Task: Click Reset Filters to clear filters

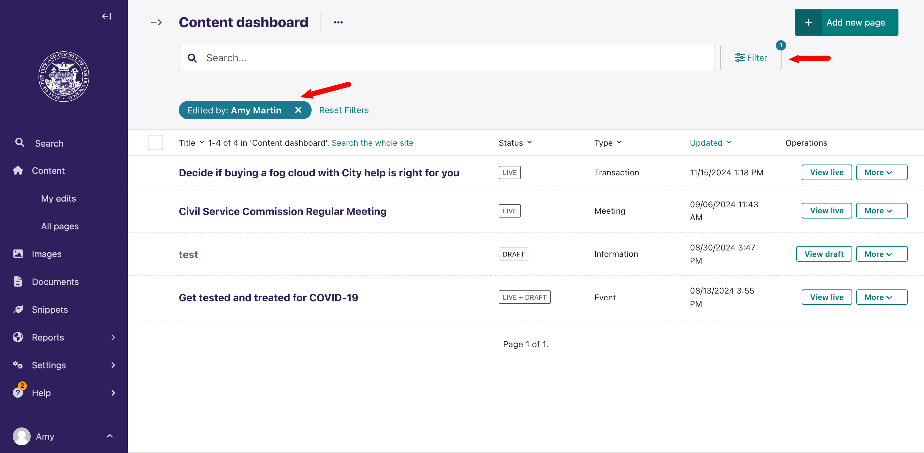Action: [x=344, y=110]
